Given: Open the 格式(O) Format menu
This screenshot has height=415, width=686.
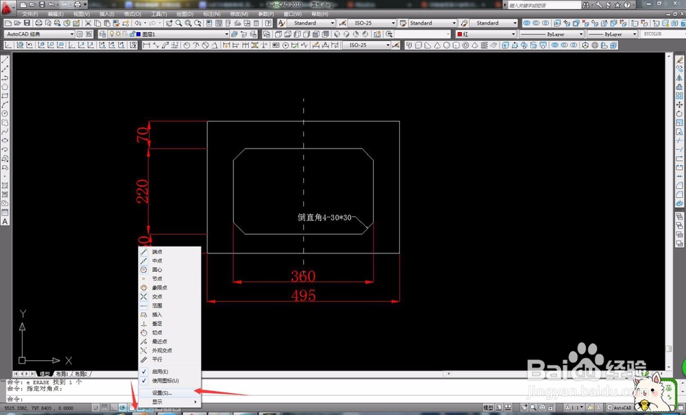Looking at the screenshot, I should click(x=132, y=14).
